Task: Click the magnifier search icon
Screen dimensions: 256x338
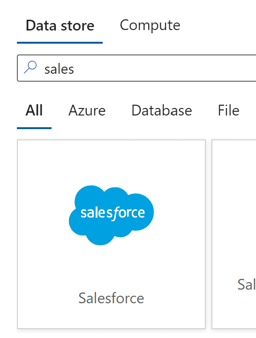Action: (30, 67)
